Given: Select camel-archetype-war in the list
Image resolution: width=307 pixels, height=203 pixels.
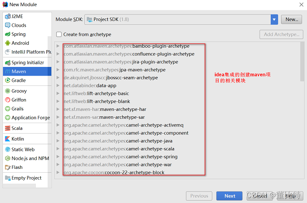Looking at the screenshot, I should click(x=117, y=165).
